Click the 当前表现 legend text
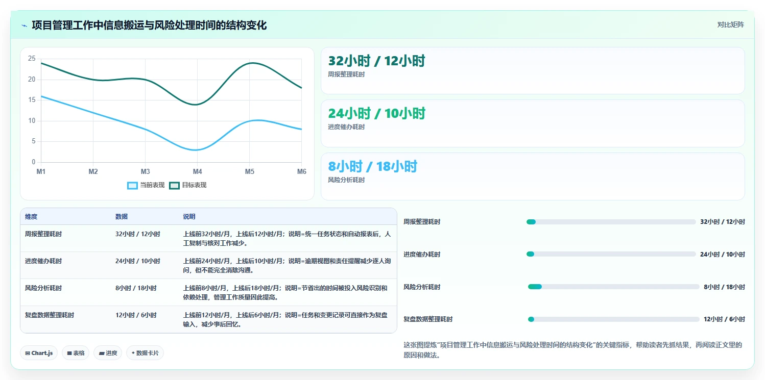This screenshot has height=380, width=765. (152, 185)
